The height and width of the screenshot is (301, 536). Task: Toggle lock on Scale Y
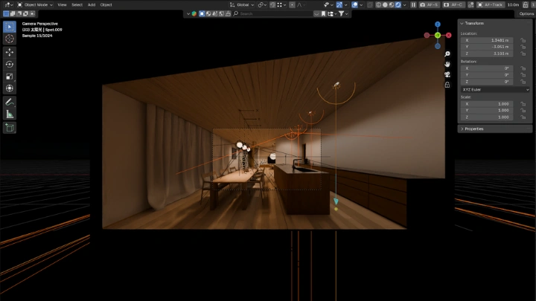coord(524,110)
